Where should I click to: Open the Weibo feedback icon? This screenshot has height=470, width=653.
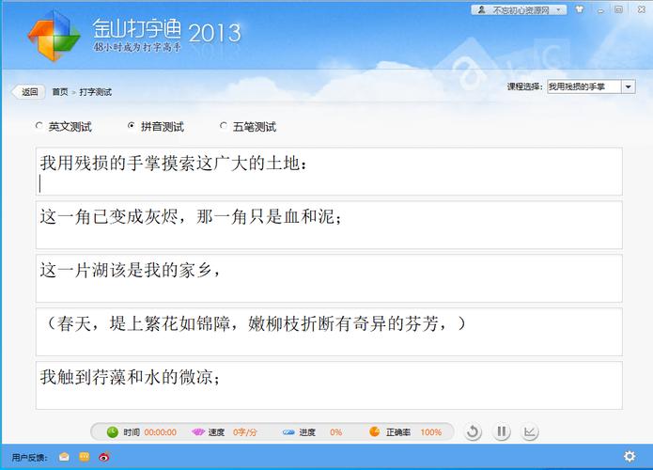[x=104, y=457]
